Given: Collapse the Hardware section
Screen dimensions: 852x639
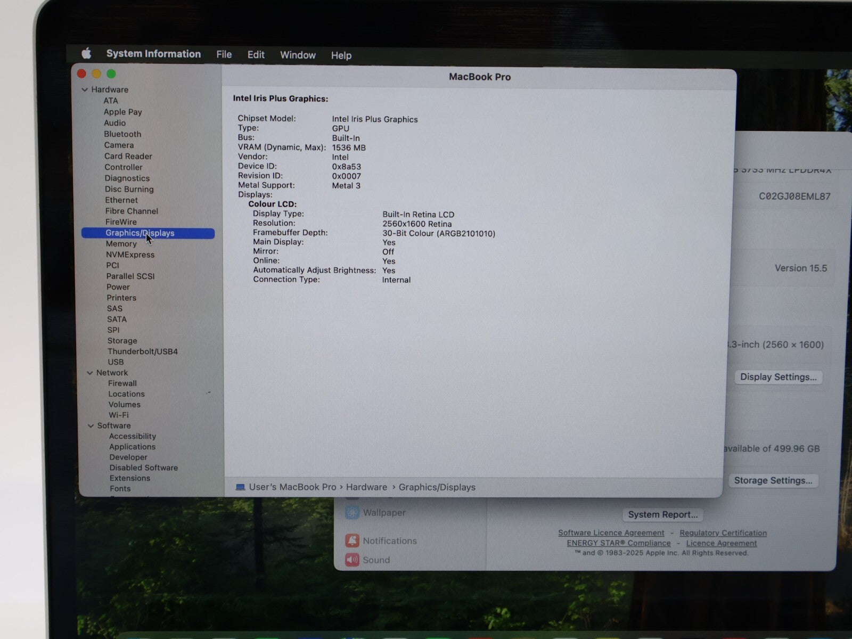Looking at the screenshot, I should tap(85, 89).
